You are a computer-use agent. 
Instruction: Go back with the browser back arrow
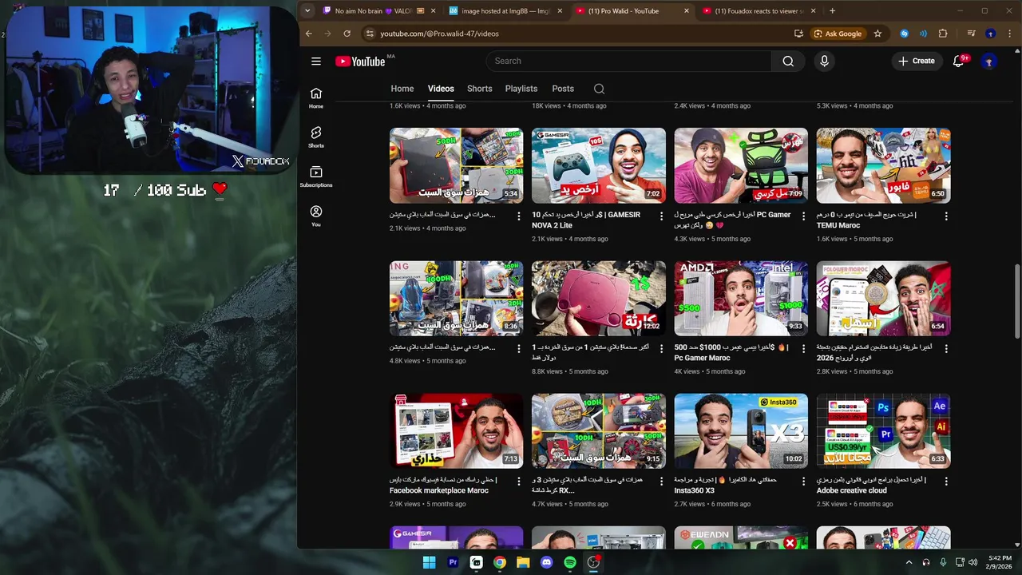(x=309, y=34)
